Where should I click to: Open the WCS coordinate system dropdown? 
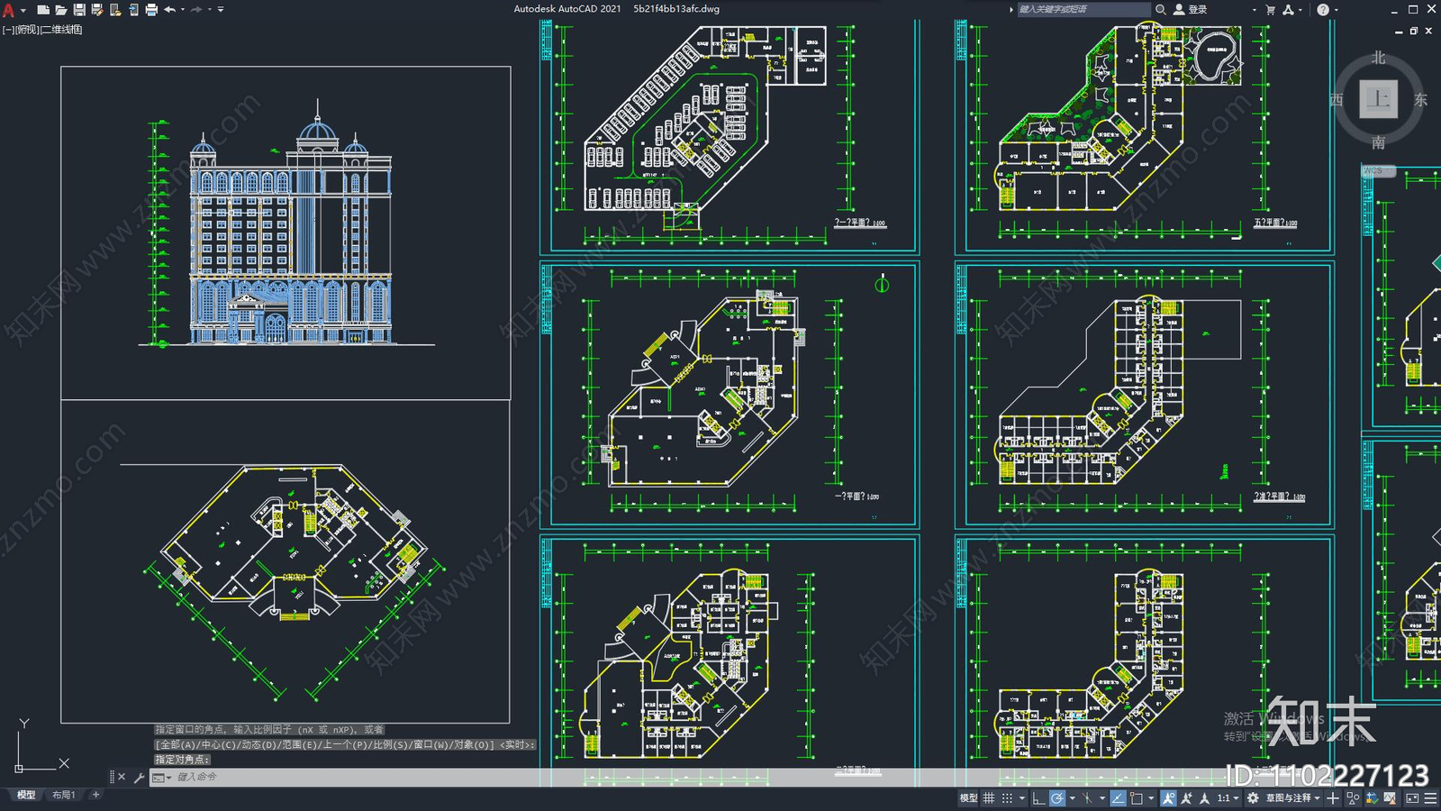point(1378,170)
